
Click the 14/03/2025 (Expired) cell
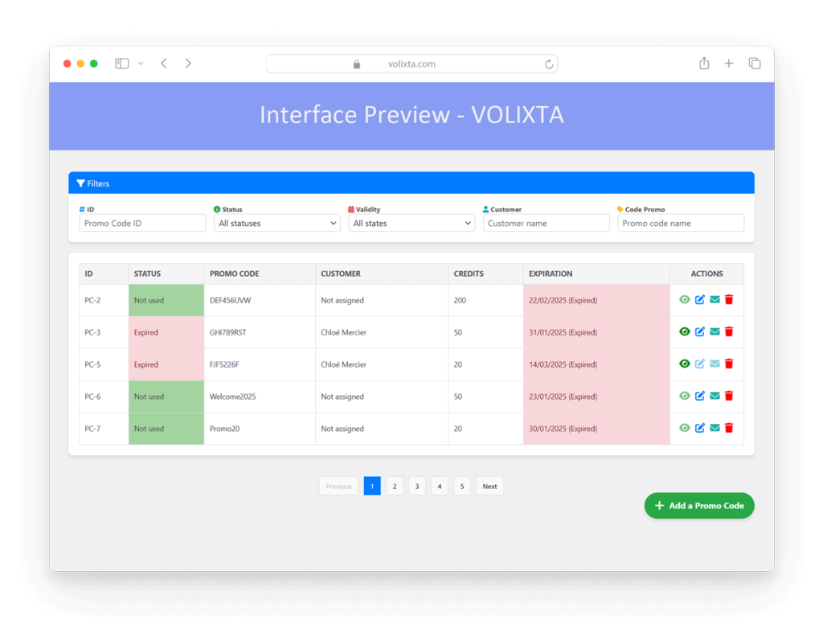pyautogui.click(x=597, y=364)
